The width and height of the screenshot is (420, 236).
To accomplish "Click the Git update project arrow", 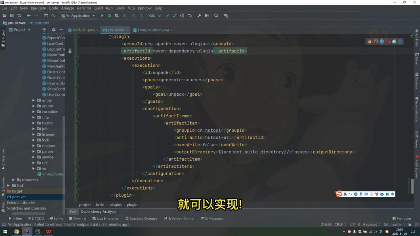I will (160, 16).
